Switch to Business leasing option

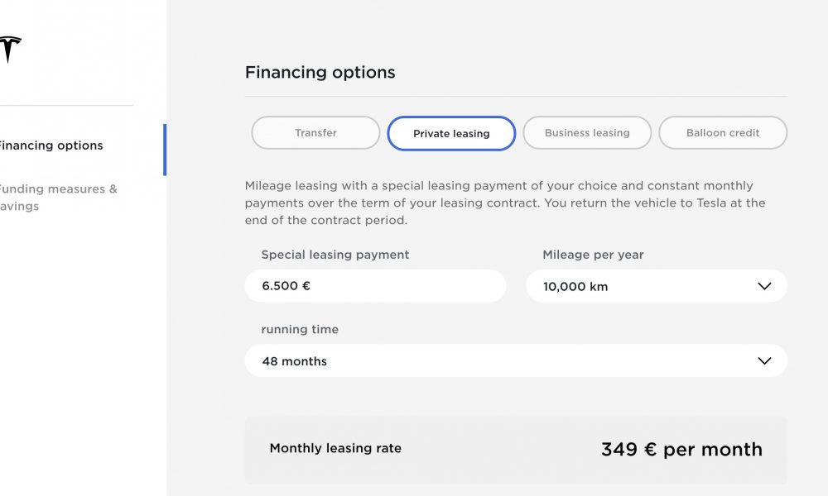587,133
